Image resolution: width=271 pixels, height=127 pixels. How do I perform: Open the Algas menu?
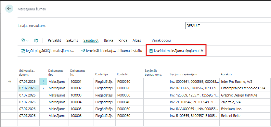click(x=137, y=40)
